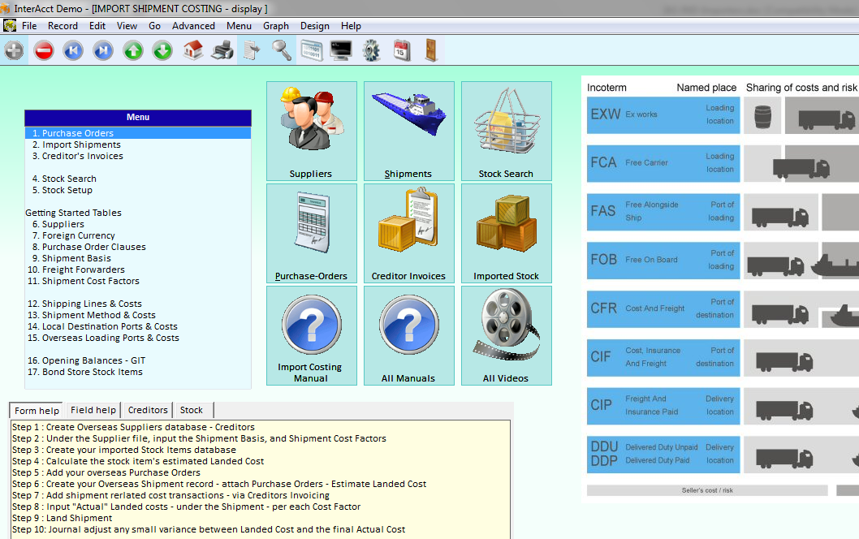Screen dimensions: 859x539
Task: Go to last record with blue forward icon
Action: (103, 50)
